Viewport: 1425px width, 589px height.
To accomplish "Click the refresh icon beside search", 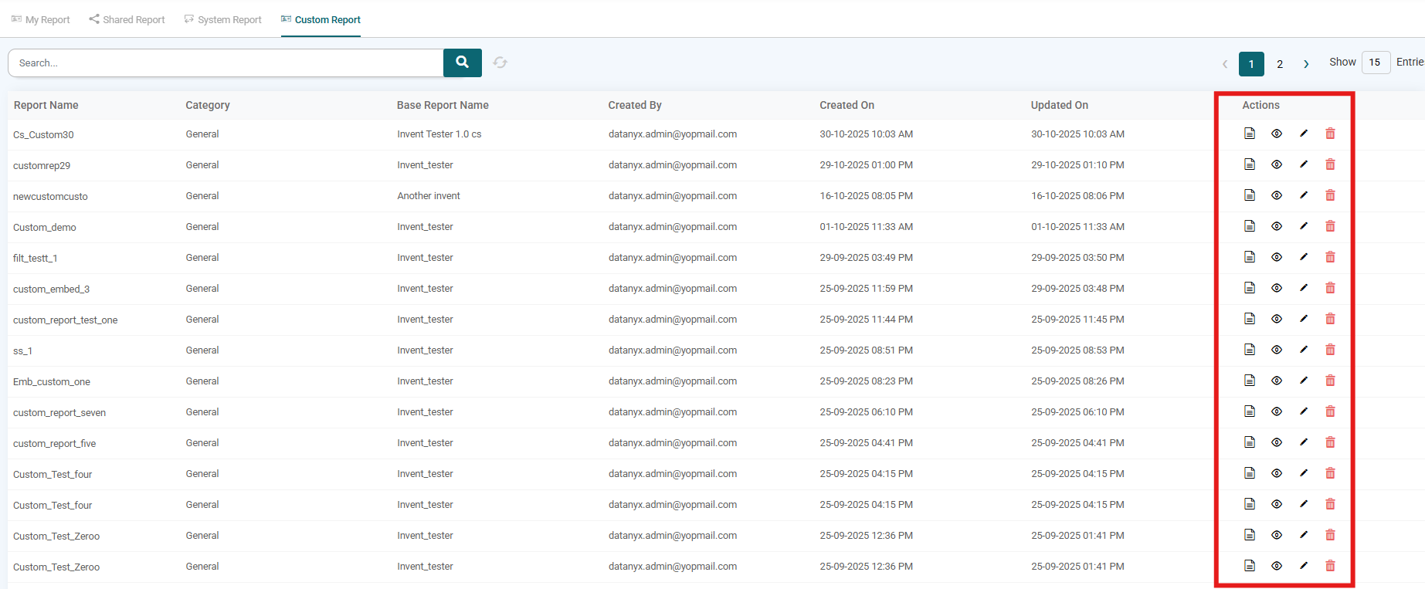I will [500, 63].
